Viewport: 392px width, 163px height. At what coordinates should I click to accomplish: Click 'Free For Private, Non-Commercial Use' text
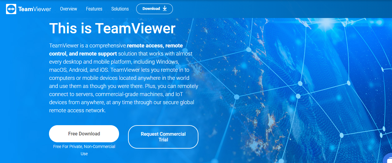(x=84, y=150)
